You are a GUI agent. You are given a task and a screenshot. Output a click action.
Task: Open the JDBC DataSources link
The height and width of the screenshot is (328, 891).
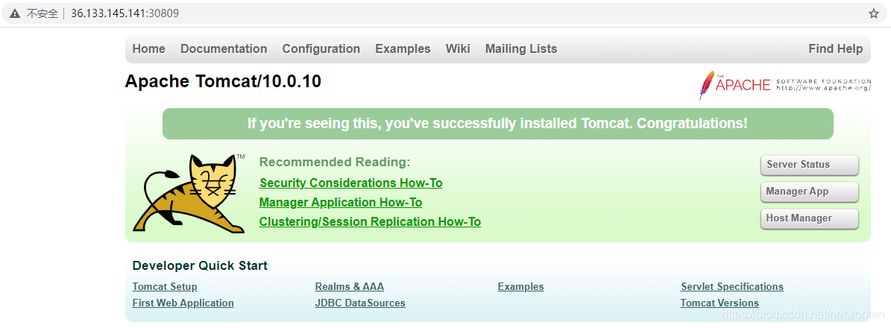coord(360,303)
